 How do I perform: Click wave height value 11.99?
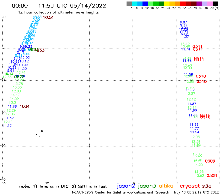point(12,106)
